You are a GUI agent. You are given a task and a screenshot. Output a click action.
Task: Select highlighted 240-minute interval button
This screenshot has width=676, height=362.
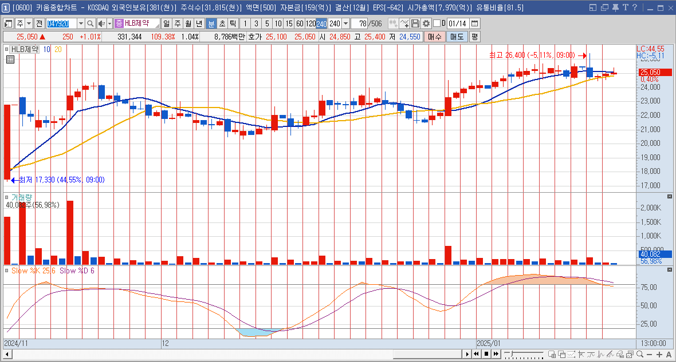click(x=321, y=23)
